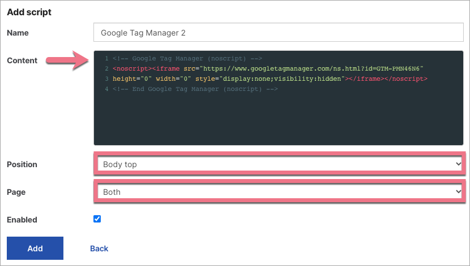Click inside the Content code editor

pyautogui.click(x=279, y=98)
